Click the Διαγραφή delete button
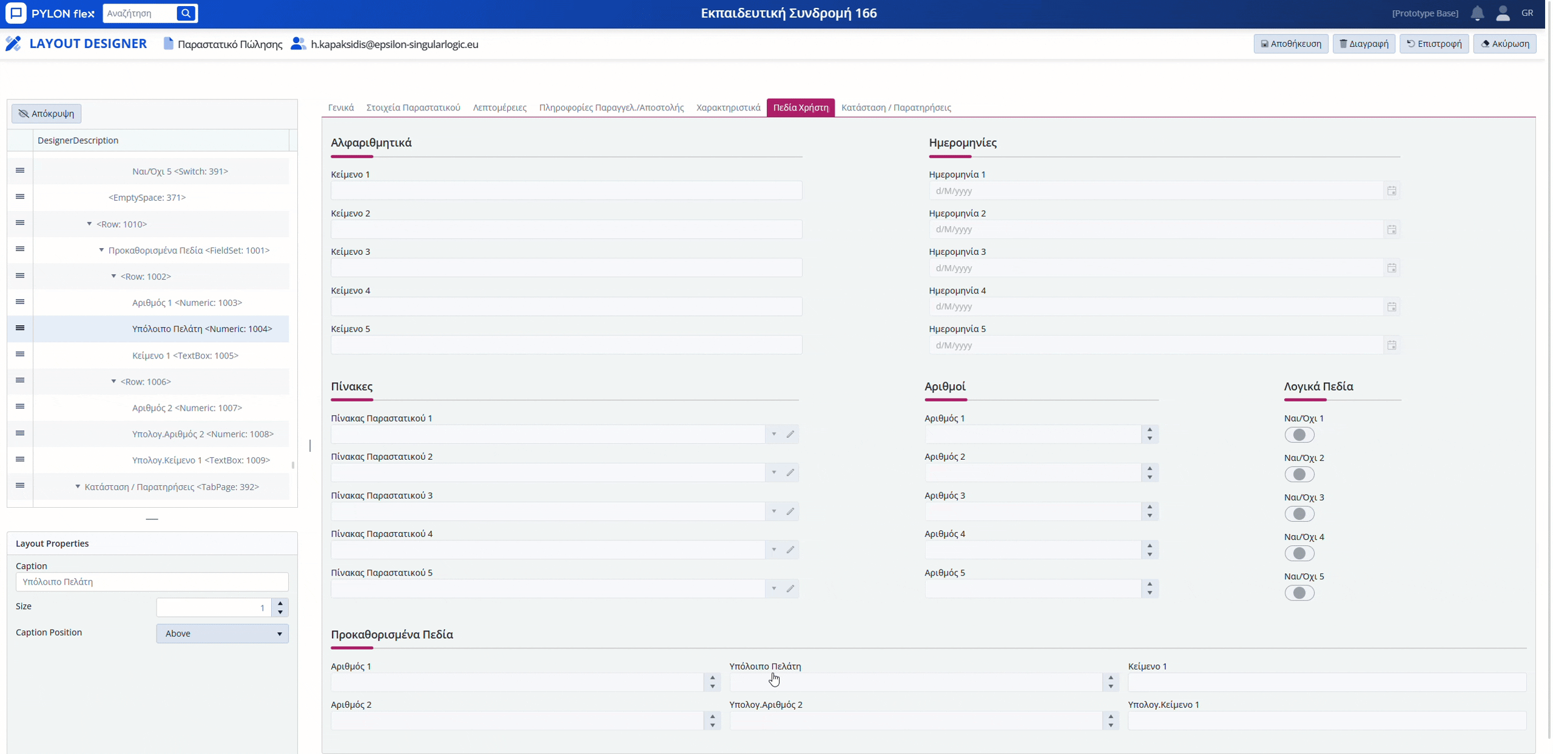Screen dimensions: 1553x754 coord(1364,44)
